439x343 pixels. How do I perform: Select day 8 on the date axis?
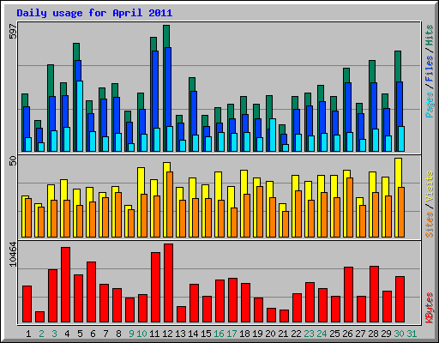[x=118, y=334]
